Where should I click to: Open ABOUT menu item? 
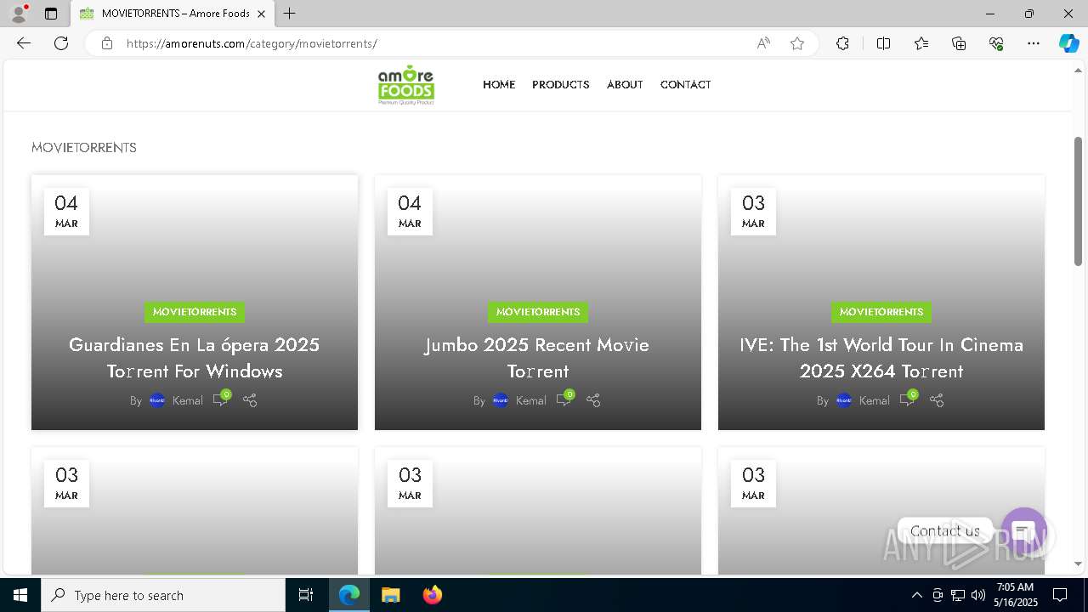point(625,85)
